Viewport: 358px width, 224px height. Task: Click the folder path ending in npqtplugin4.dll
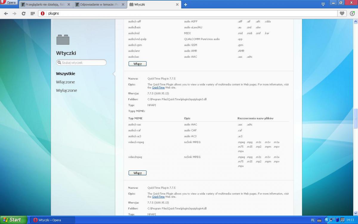pyautogui.click(x=177, y=208)
